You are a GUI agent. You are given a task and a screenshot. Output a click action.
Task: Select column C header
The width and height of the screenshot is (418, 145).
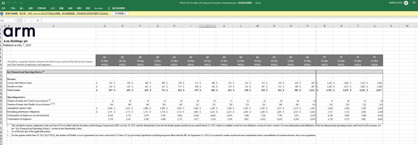[53, 26]
